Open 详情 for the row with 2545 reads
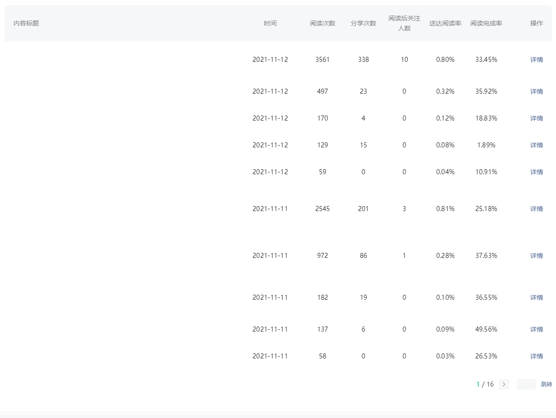This screenshot has width=556, height=418. click(536, 209)
